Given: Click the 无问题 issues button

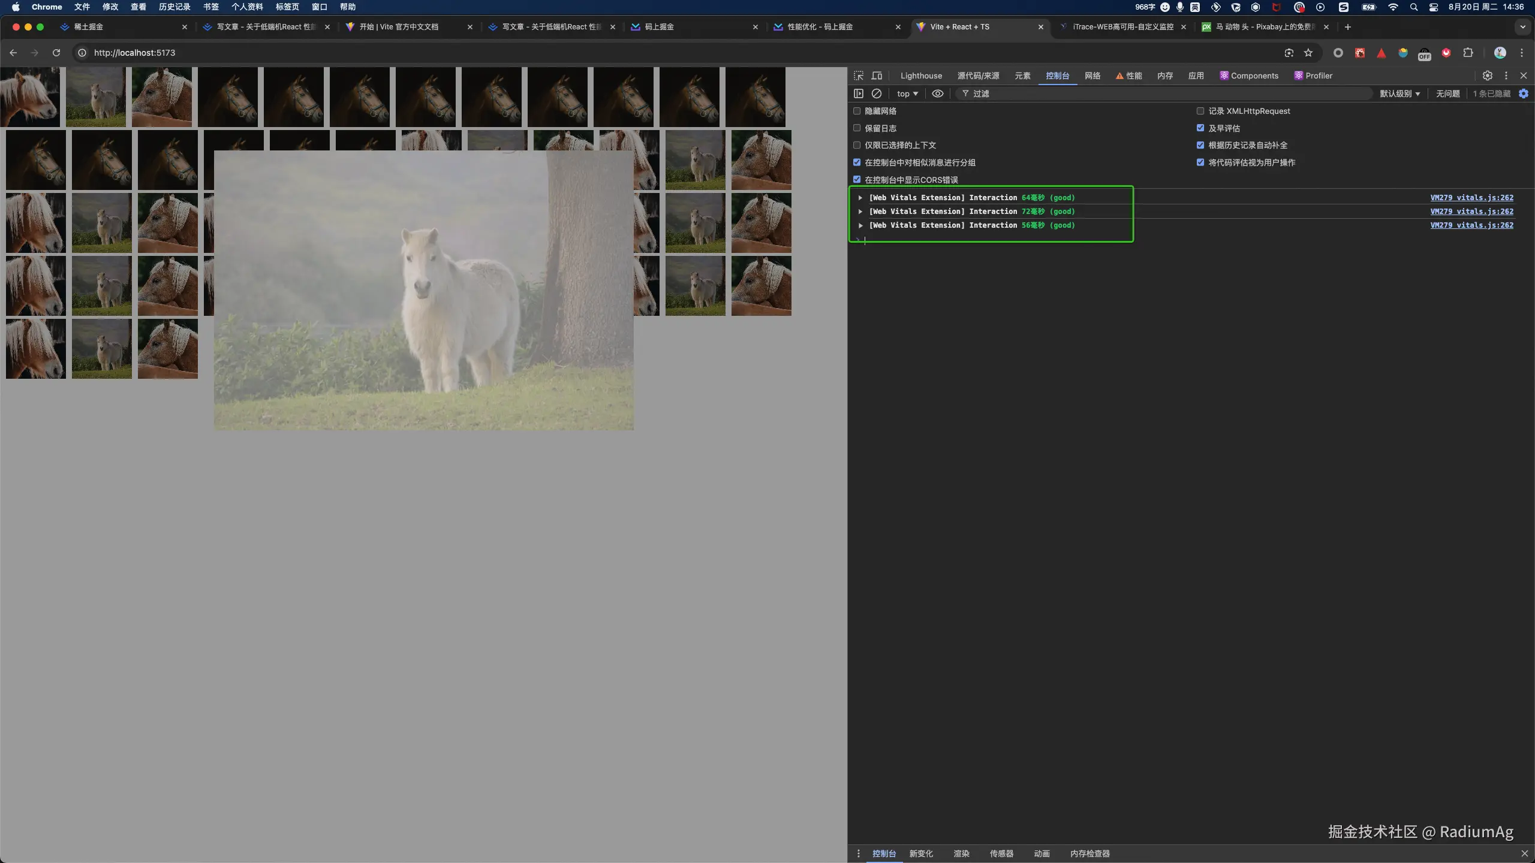Looking at the screenshot, I should [x=1447, y=93].
